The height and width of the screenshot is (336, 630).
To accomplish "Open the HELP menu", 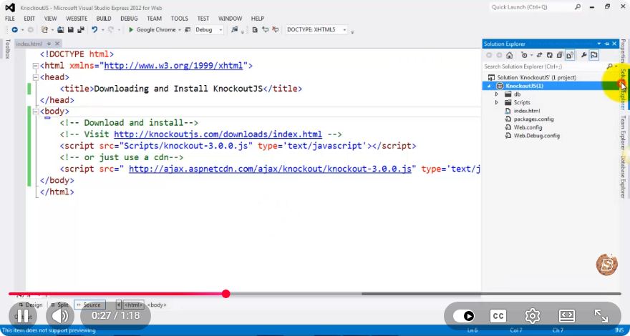I will (x=258, y=19).
